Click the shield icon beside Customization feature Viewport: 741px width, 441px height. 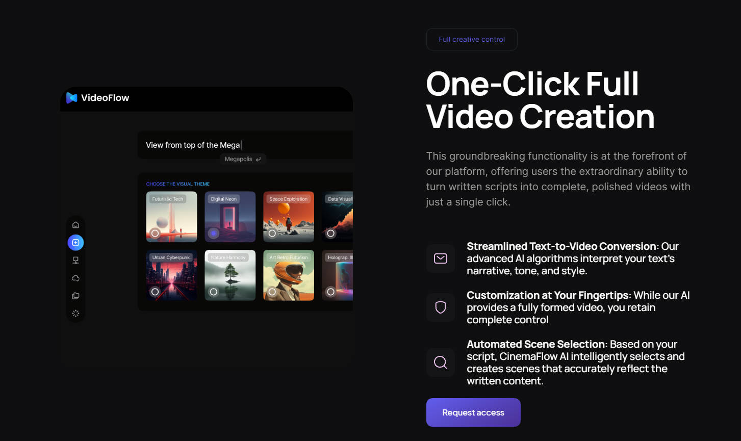tap(440, 307)
